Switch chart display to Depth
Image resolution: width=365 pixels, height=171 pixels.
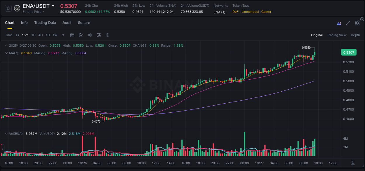point(355,35)
